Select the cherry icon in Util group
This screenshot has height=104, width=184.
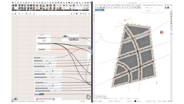58,8
